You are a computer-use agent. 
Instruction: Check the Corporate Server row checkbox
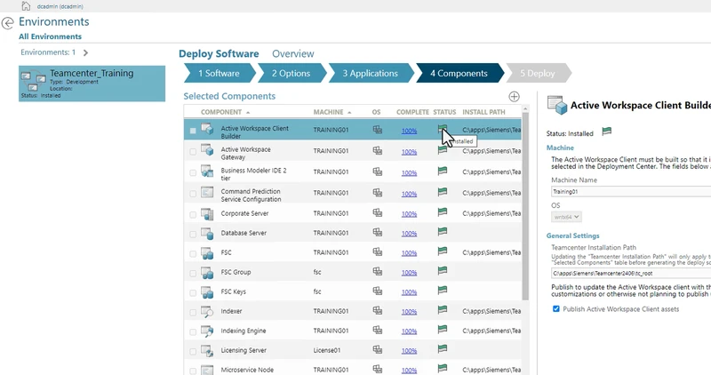193,214
